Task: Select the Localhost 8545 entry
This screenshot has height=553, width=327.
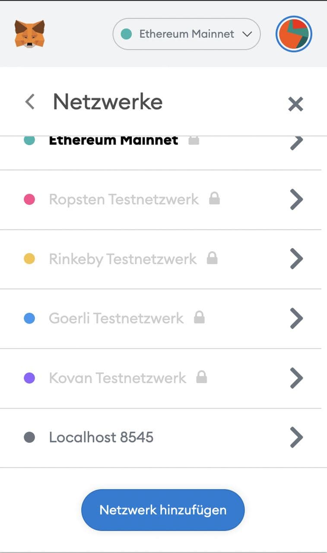Action: tap(101, 437)
